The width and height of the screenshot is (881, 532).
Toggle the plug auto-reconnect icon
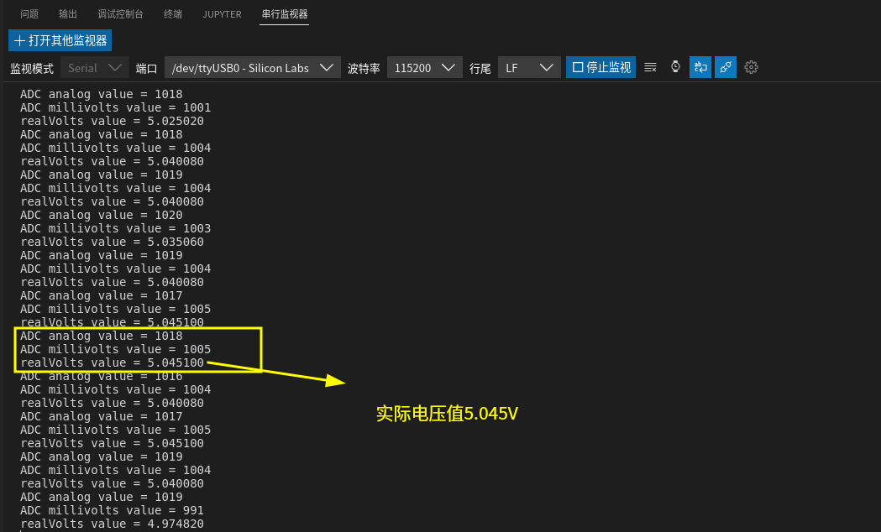click(726, 67)
